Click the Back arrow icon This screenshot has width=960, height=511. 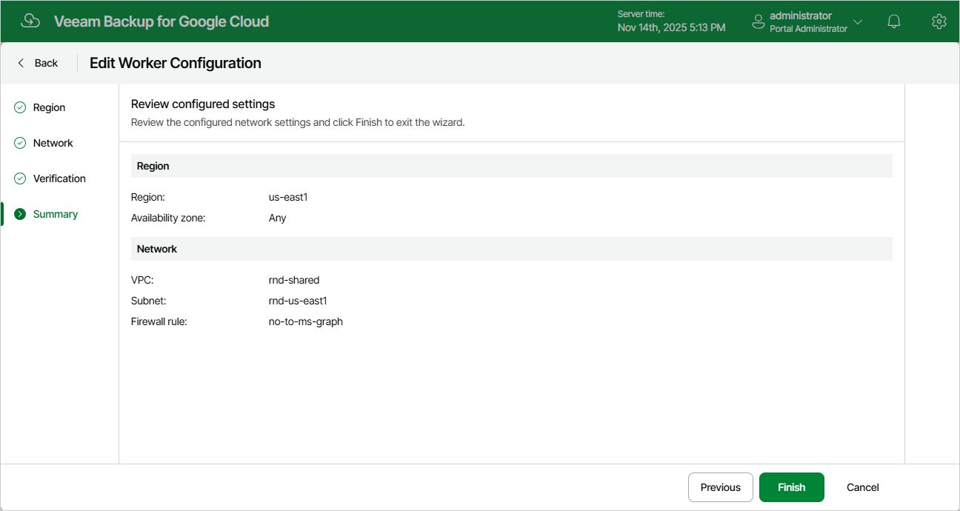(21, 63)
